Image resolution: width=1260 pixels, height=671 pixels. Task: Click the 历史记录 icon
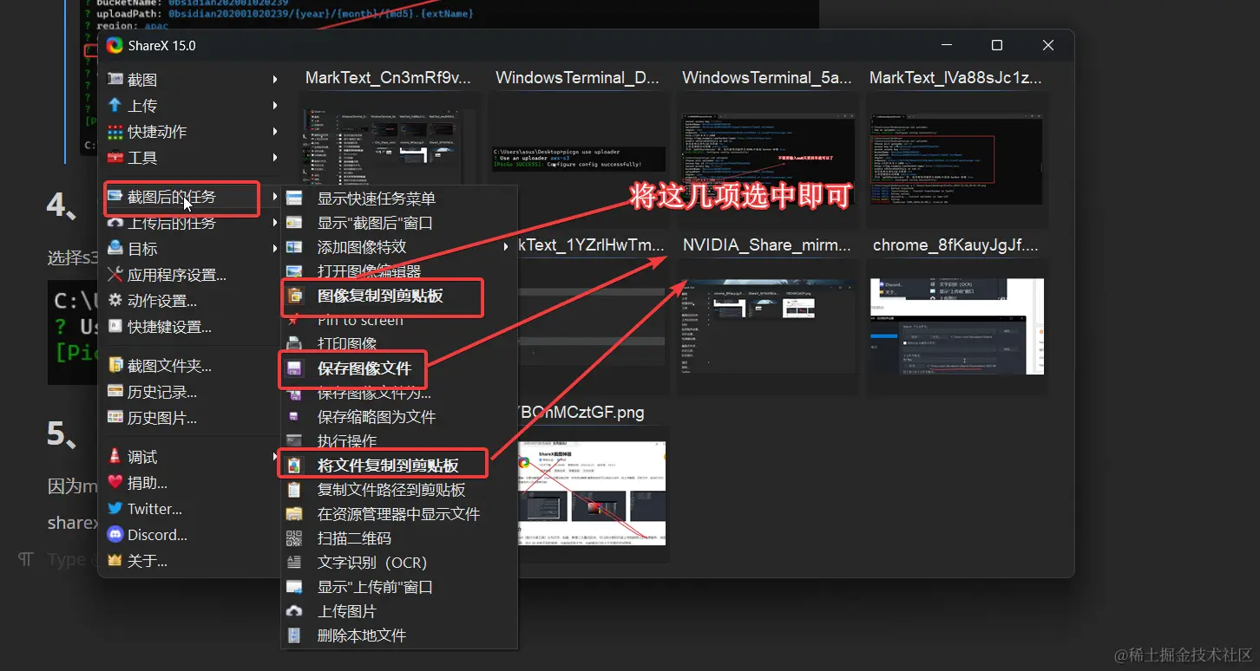(115, 392)
